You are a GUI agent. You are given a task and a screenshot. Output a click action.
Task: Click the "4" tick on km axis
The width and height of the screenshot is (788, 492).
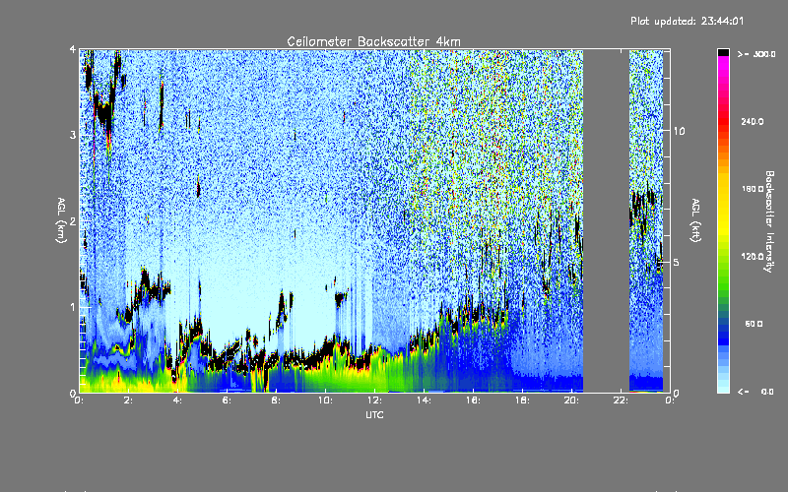(x=73, y=49)
